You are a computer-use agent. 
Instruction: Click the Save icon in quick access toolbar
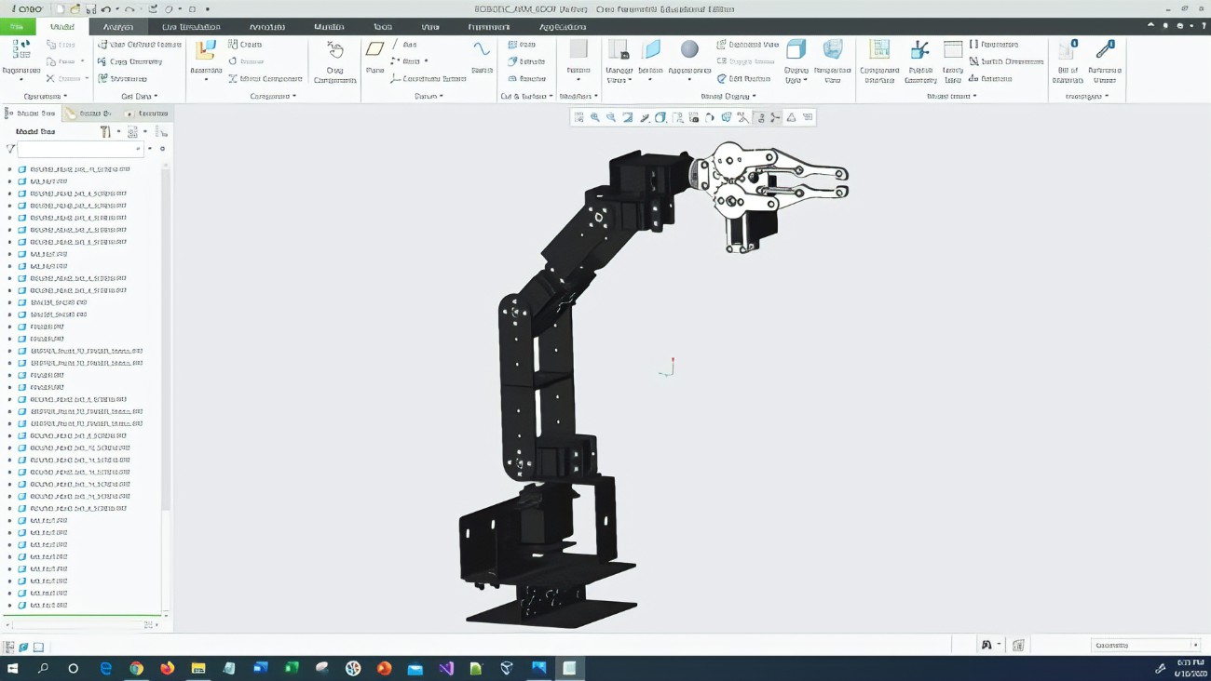(90, 9)
